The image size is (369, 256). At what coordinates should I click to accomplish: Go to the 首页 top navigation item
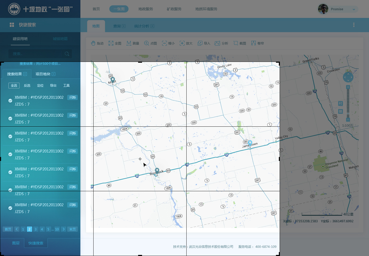[96, 9]
